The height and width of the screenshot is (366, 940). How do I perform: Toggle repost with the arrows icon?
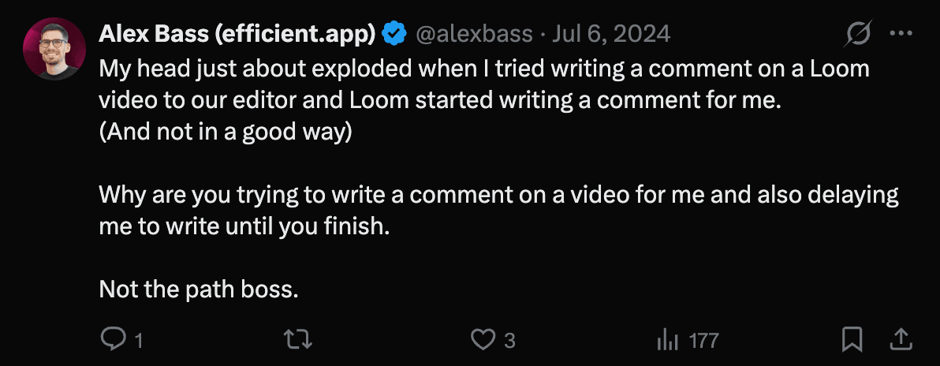tap(298, 340)
